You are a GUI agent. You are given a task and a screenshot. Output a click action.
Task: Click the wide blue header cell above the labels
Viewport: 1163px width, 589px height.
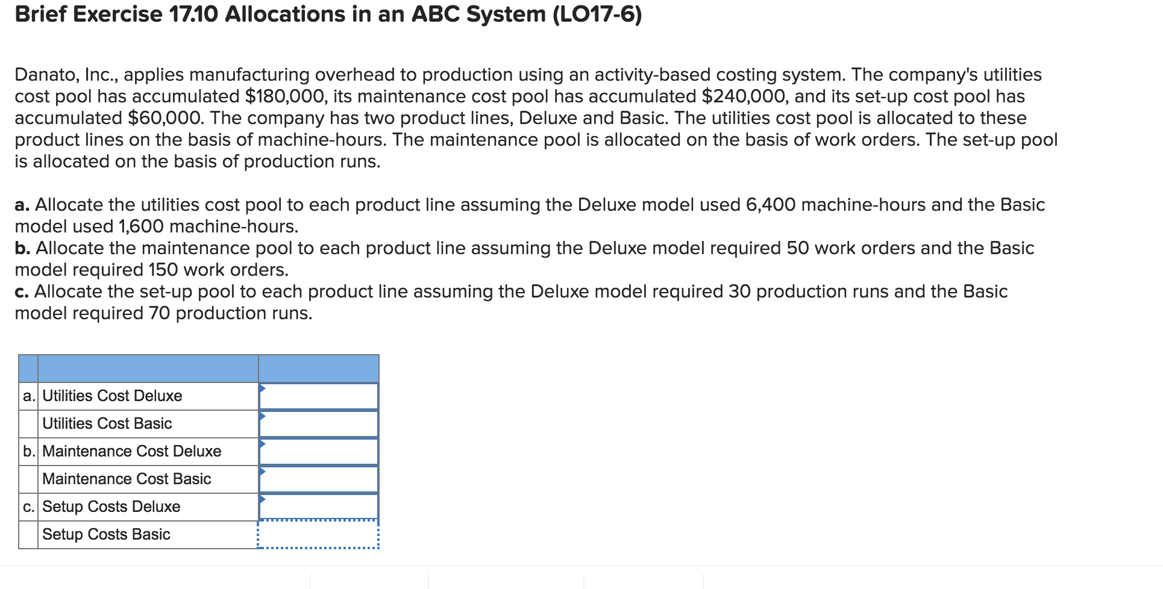(148, 367)
